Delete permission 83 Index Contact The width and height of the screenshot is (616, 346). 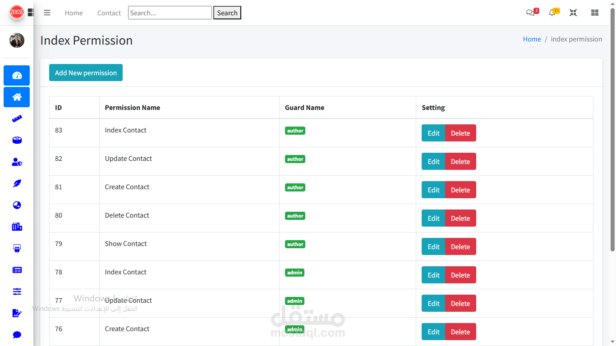pyautogui.click(x=460, y=133)
